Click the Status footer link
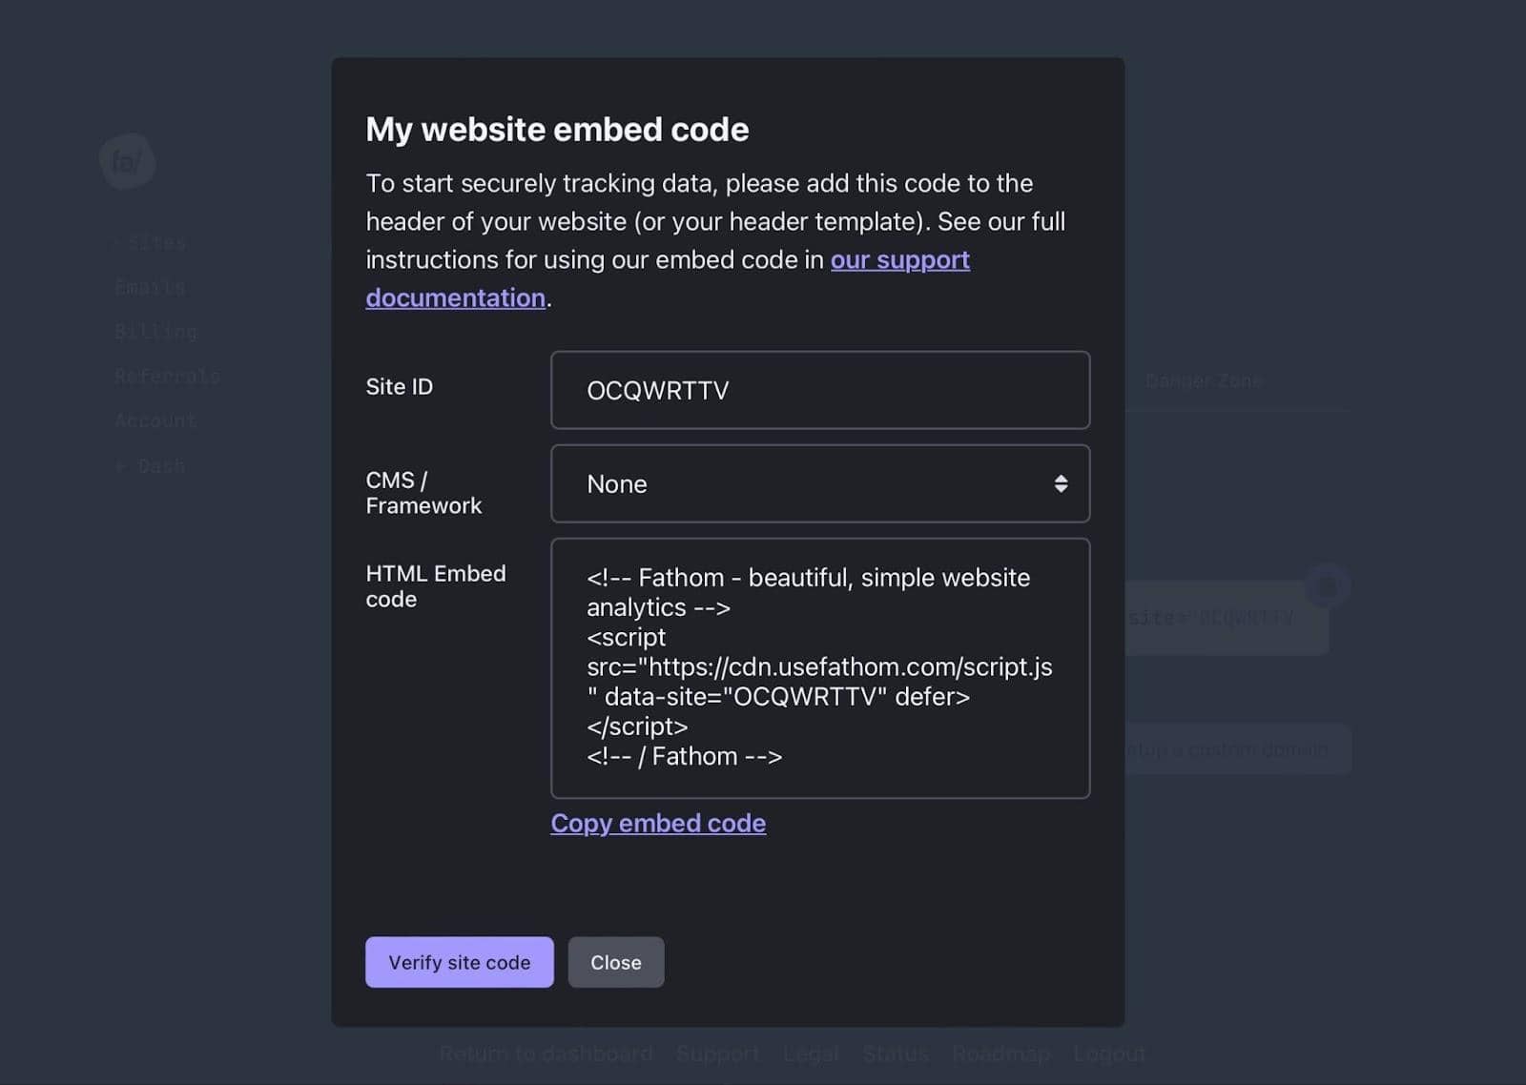The image size is (1526, 1085). 895,1054
